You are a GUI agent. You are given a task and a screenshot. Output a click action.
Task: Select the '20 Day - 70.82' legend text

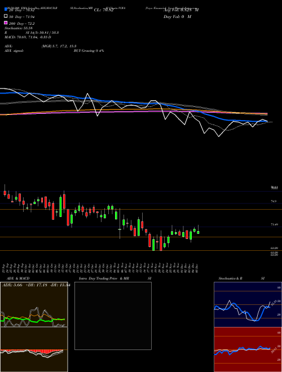coord(22,10)
